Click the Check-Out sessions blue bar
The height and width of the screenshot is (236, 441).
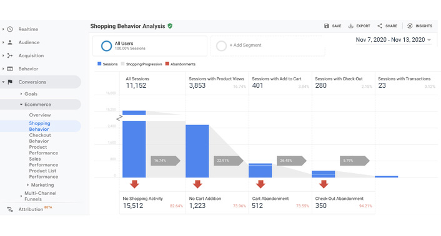324,174
